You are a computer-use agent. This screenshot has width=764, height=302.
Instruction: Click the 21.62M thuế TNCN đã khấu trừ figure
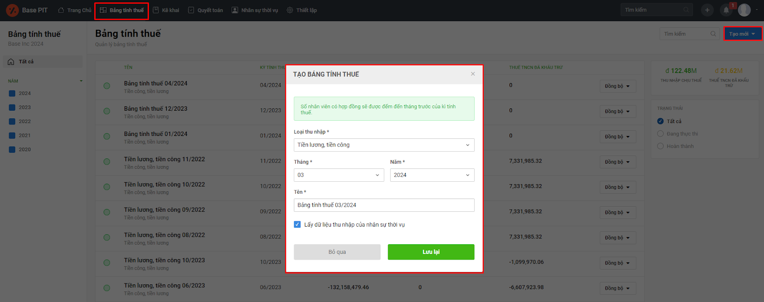pos(729,71)
